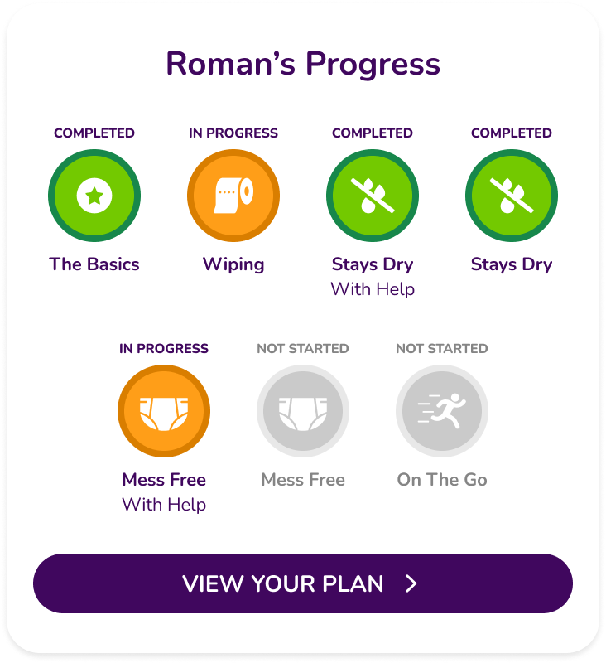606x663 pixels.
Task: Select the gray Mess Free diaper icon
Action: (x=303, y=411)
